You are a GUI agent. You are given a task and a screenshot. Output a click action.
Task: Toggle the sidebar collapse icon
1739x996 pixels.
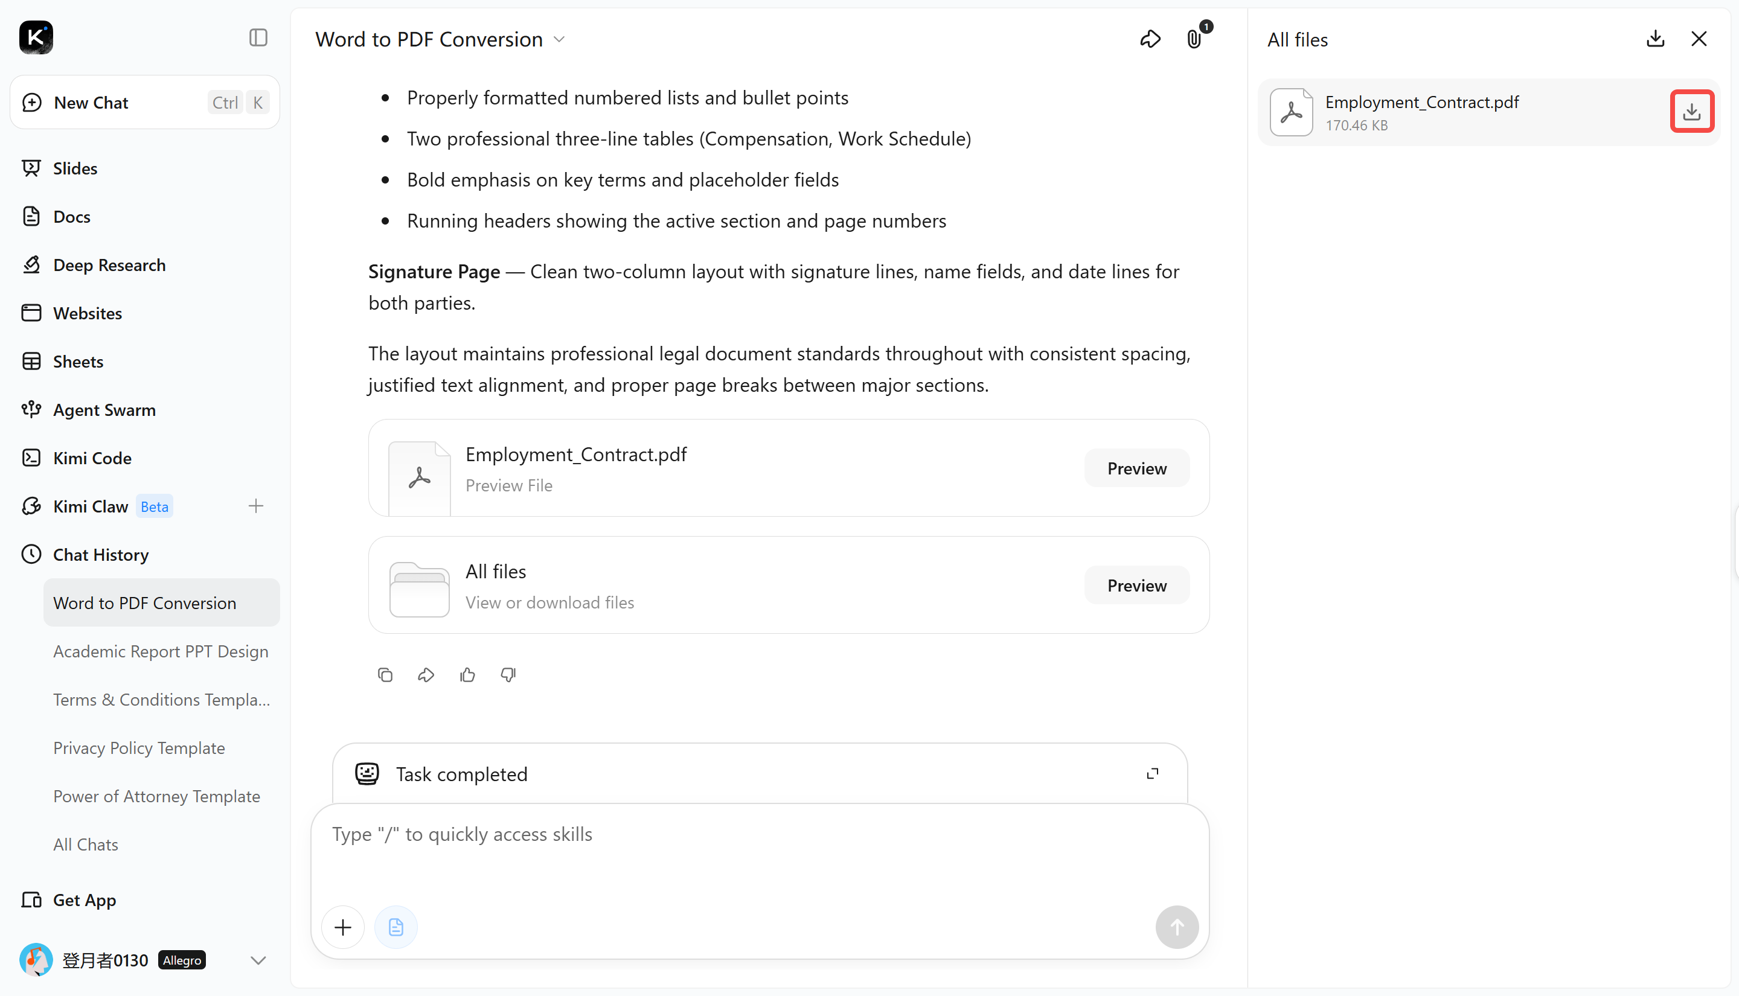tap(258, 37)
